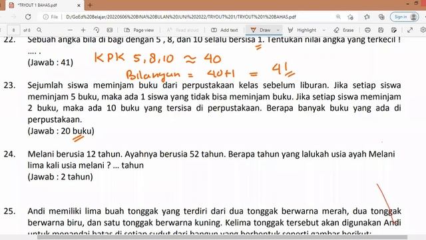Viewport: 426px width, 240px height.
Task: Click the text "(Jawab : 41)"
Action: (x=51, y=62)
